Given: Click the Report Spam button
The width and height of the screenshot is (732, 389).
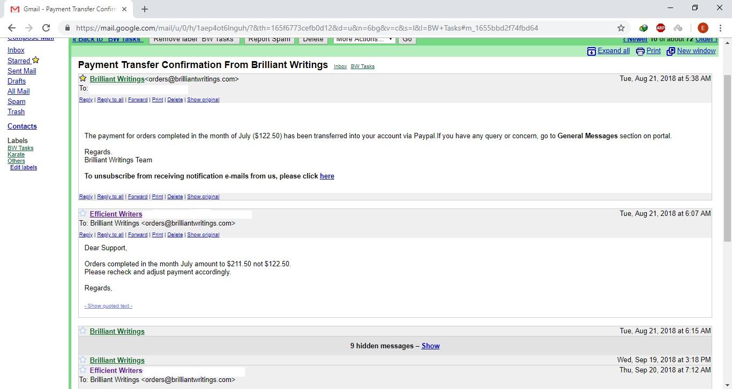Looking at the screenshot, I should [269, 39].
